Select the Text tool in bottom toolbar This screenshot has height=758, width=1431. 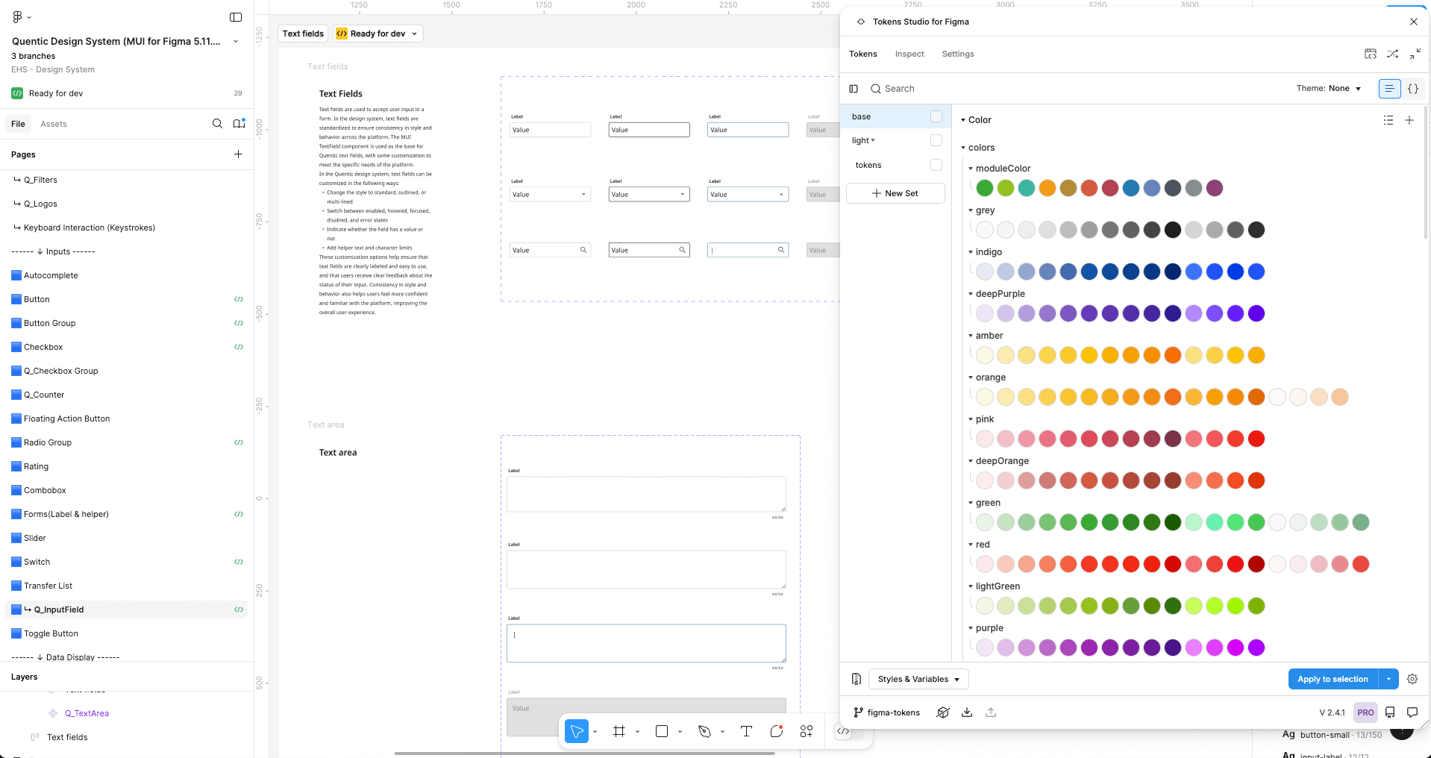point(746,731)
